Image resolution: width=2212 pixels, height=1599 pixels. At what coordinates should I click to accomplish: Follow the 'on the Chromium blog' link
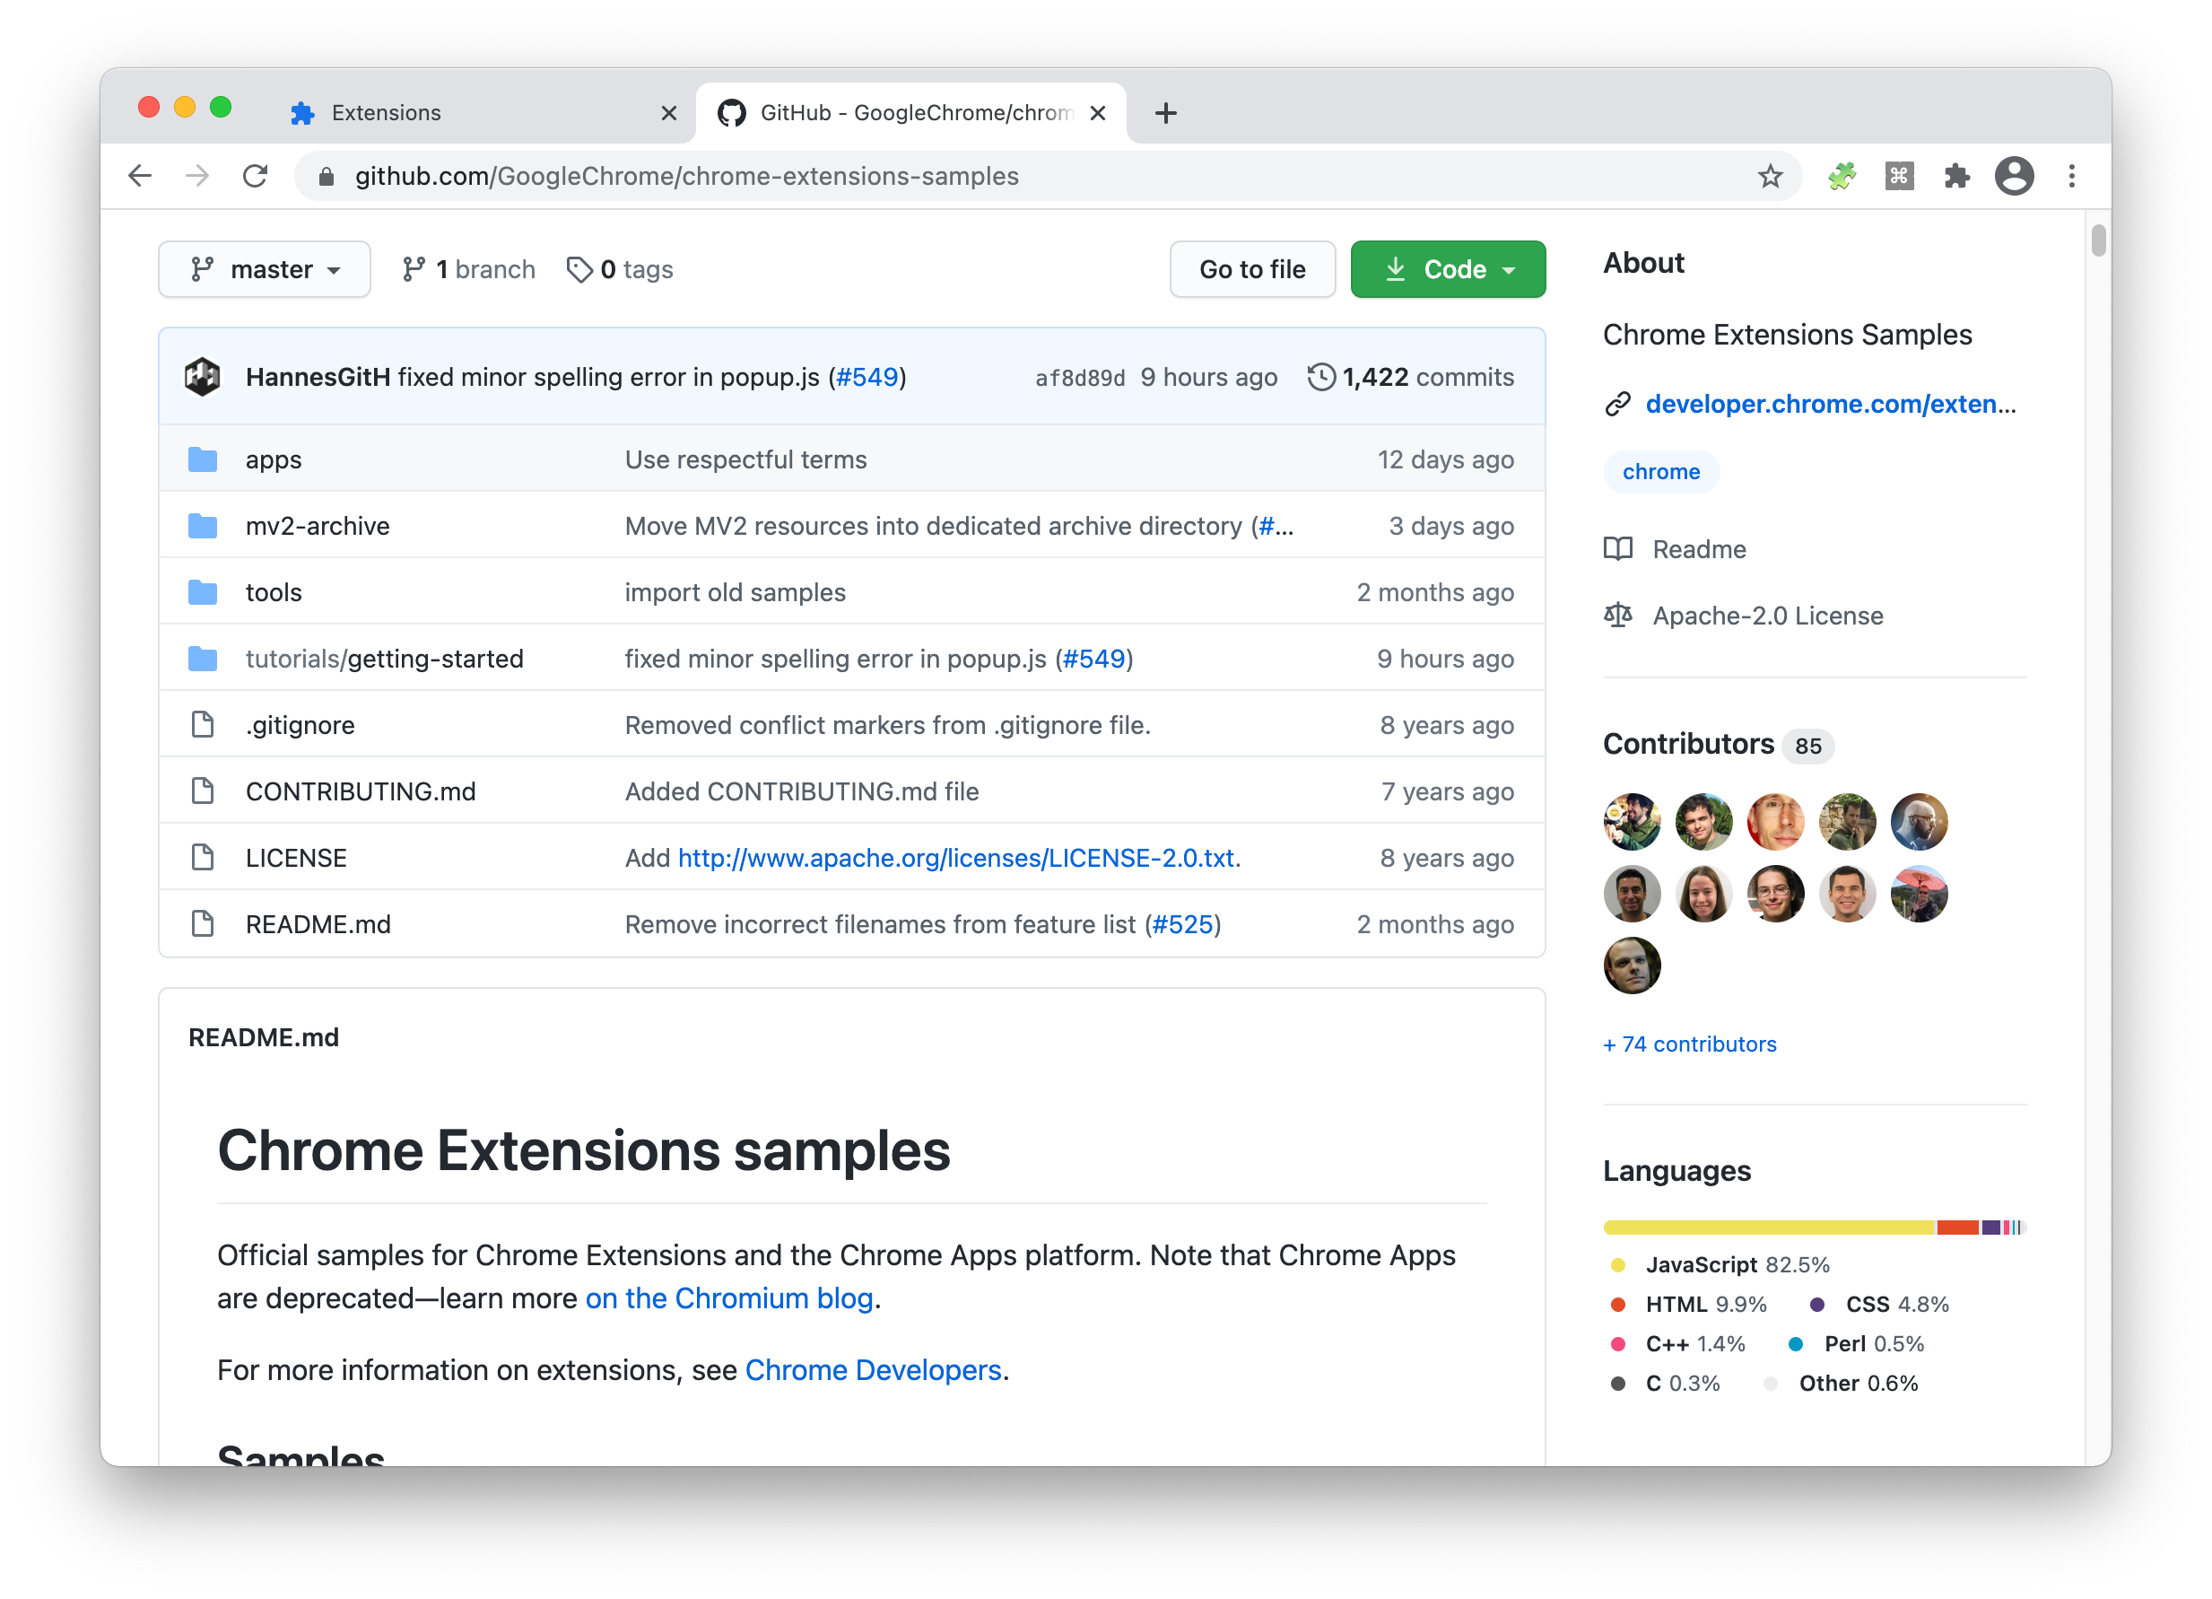click(728, 1298)
